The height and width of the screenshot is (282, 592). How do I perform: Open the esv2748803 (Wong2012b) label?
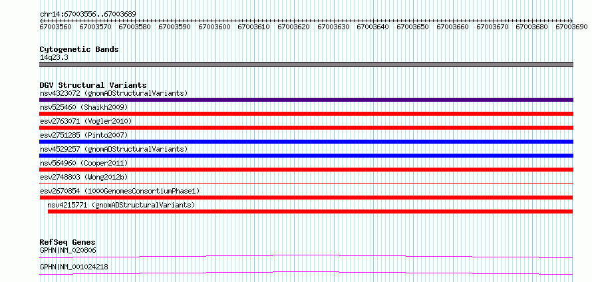84,177
